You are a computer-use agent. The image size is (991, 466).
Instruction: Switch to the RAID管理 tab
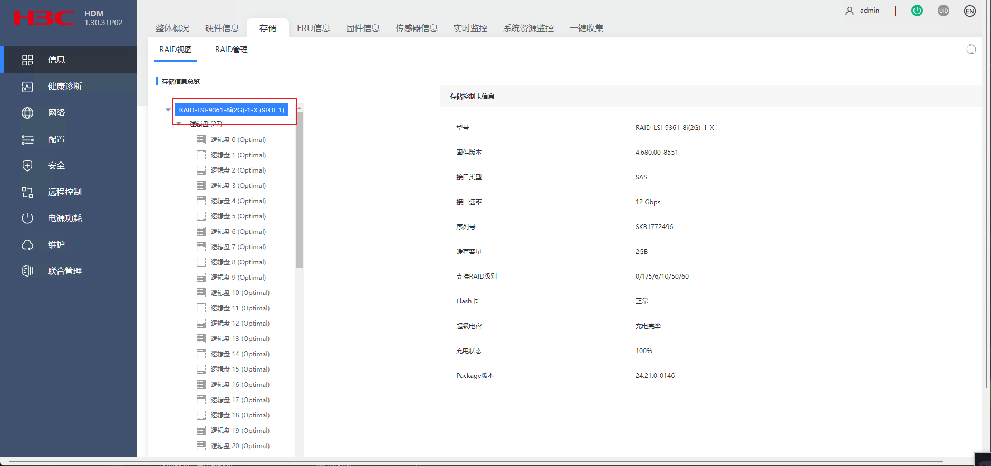point(231,50)
